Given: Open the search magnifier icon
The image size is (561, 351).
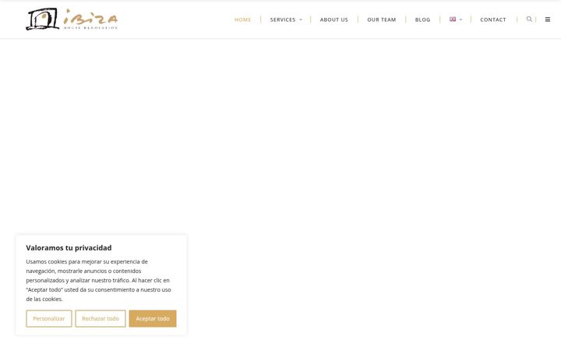Looking at the screenshot, I should point(529,19).
